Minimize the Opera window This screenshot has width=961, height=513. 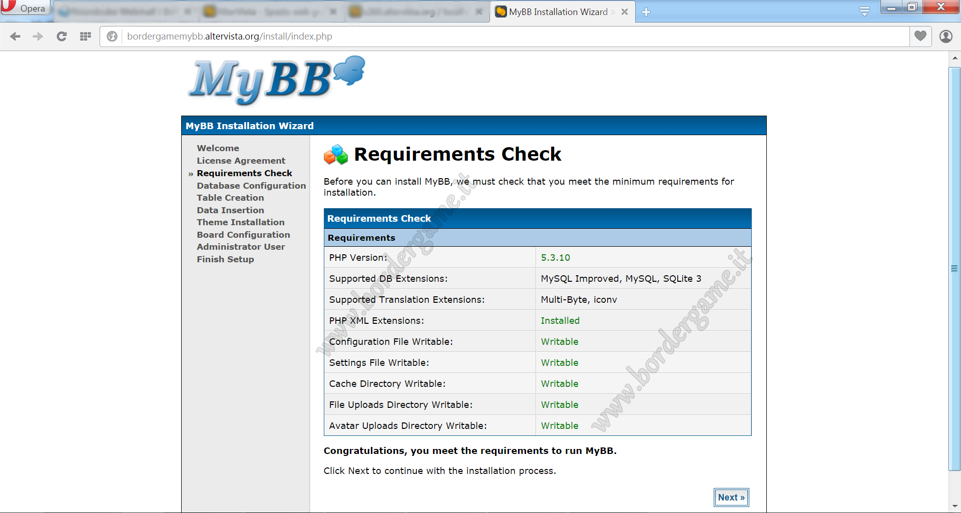[x=891, y=7]
